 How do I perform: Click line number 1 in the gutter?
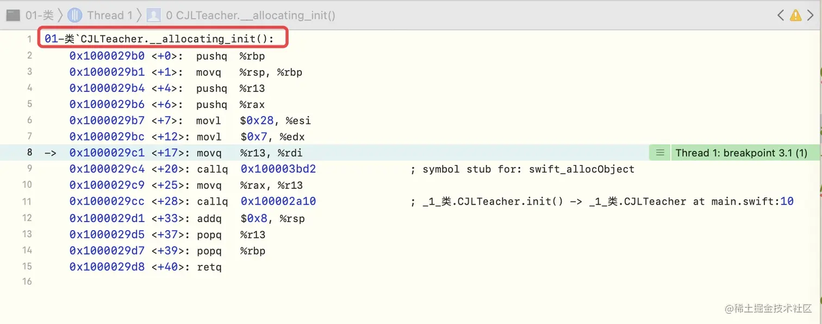[30, 39]
